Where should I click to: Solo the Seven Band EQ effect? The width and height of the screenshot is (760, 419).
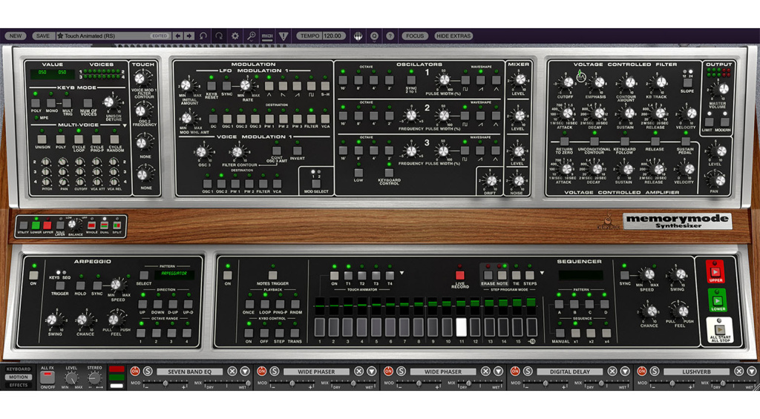[x=148, y=372]
